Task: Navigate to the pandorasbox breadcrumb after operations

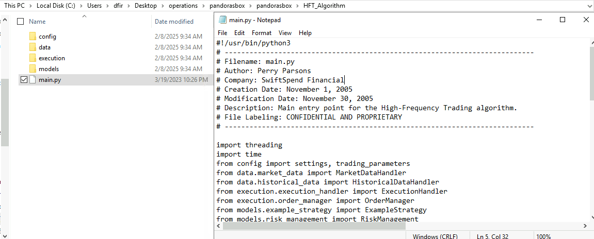Action: 226,6
